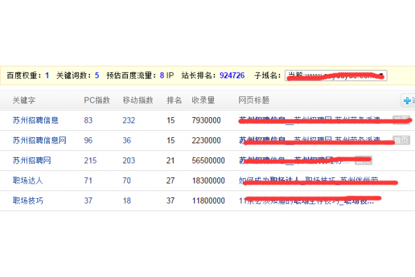
Task: Click rank 37 in 职场技巧 row
Action: pos(170,201)
